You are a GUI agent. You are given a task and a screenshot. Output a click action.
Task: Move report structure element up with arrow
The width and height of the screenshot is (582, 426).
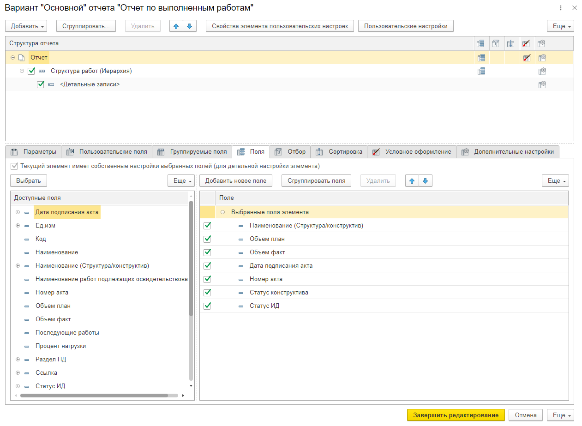click(x=176, y=26)
